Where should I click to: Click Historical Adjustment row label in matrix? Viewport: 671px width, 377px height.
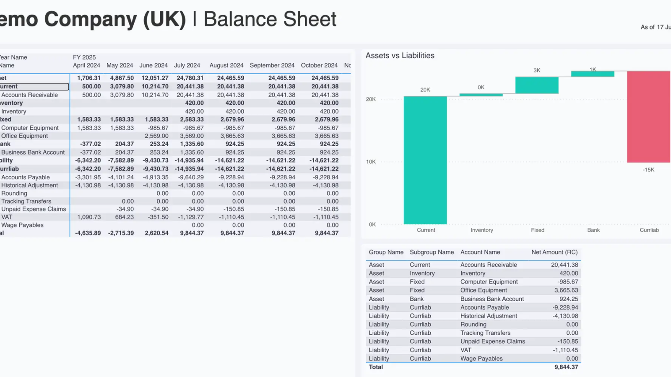click(x=29, y=185)
